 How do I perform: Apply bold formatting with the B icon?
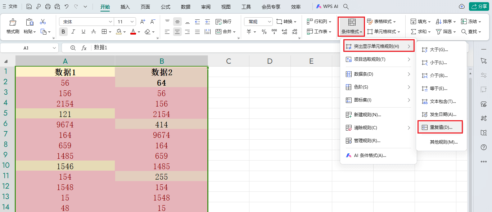pos(63,32)
